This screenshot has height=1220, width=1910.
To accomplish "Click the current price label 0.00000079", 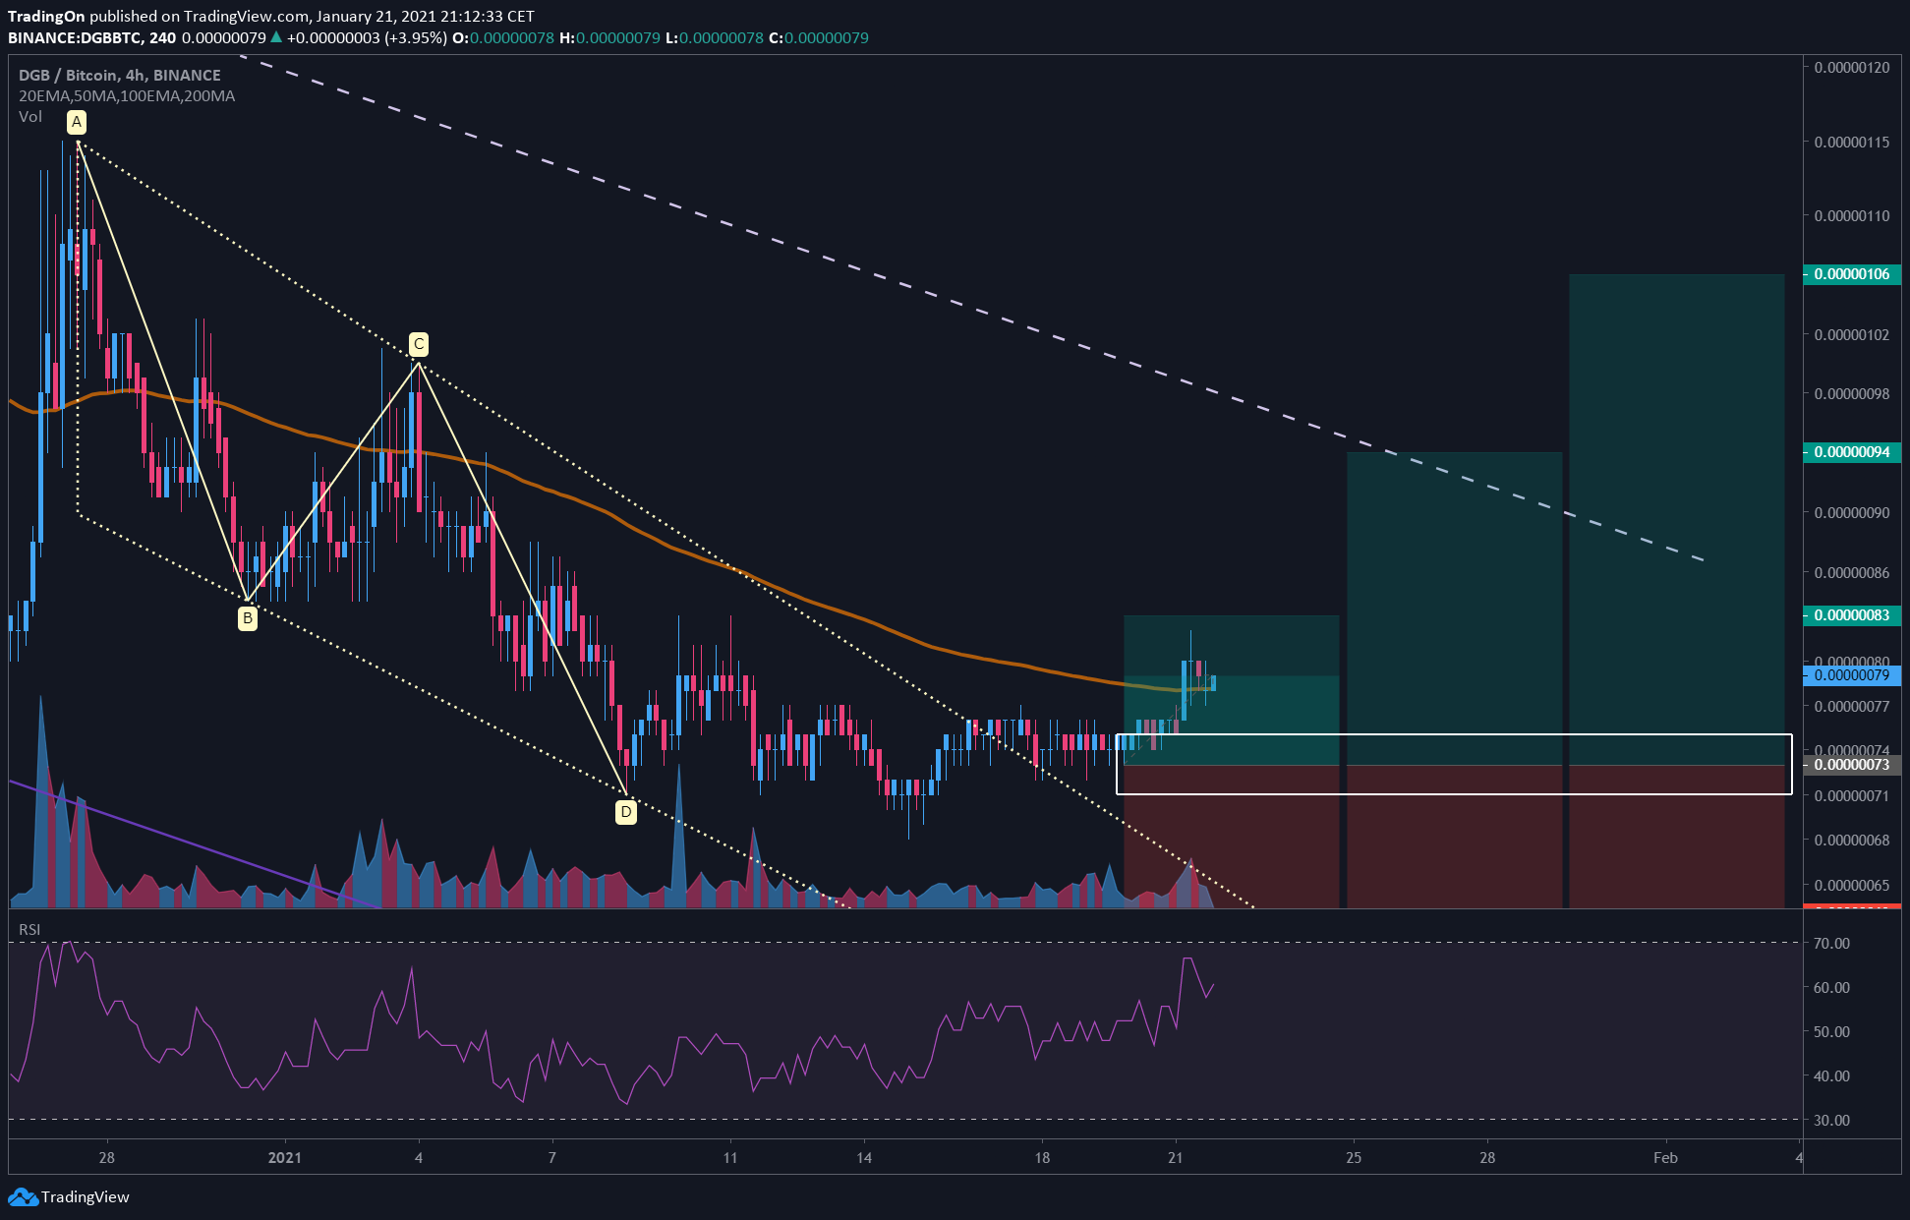I will (1852, 675).
